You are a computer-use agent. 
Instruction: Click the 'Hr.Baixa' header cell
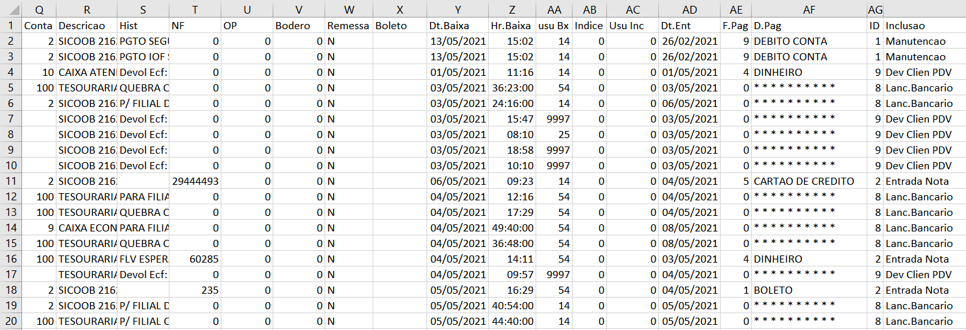click(x=512, y=26)
